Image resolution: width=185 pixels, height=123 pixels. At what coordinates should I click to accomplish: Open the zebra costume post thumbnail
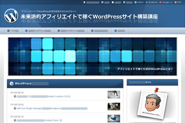(114, 106)
